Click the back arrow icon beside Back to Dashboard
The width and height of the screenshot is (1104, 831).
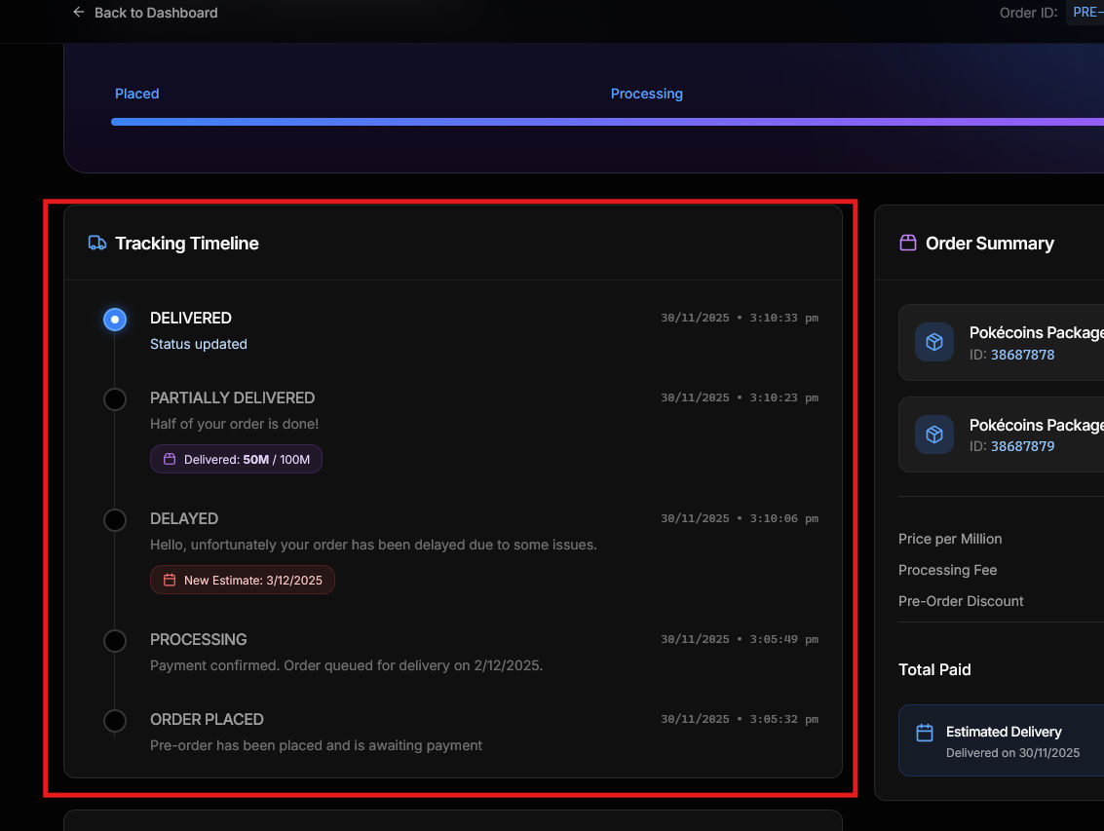click(x=78, y=12)
